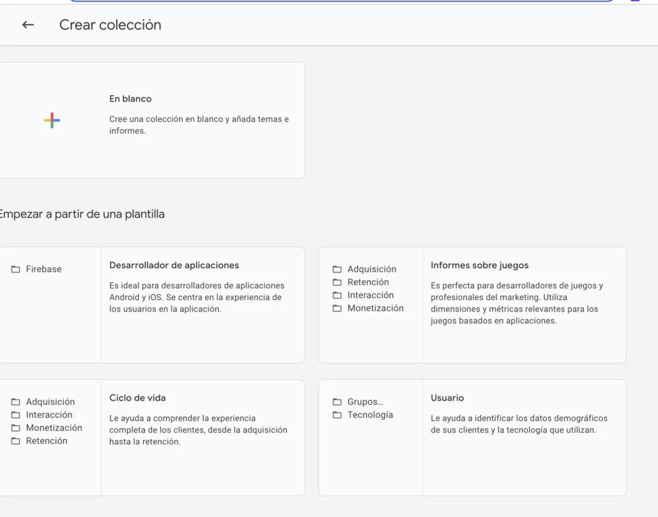This screenshot has width=658, height=517.
Task: Select the Ciclo de vida template
Action: (192, 437)
